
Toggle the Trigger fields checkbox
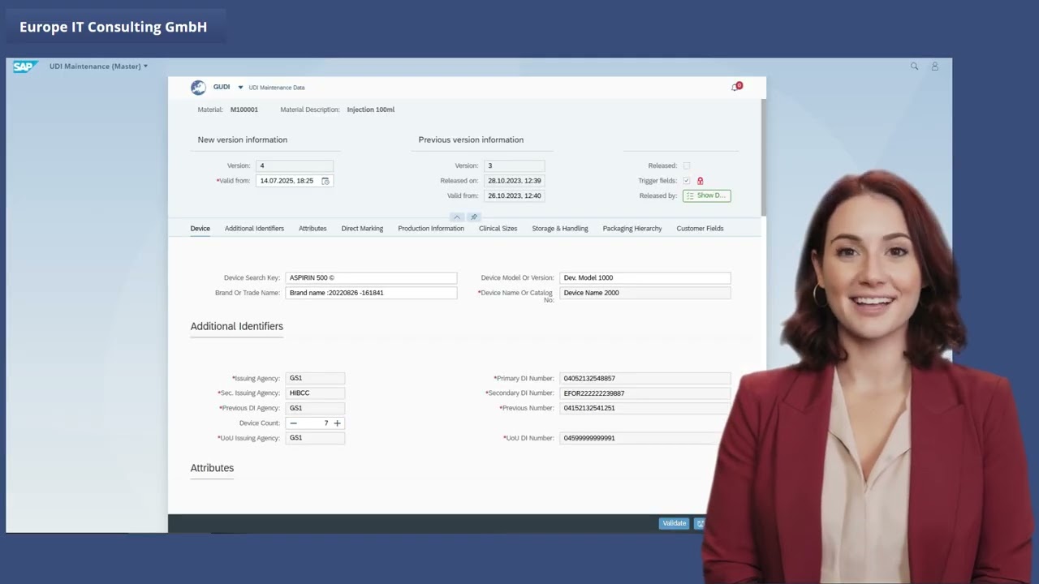point(686,181)
